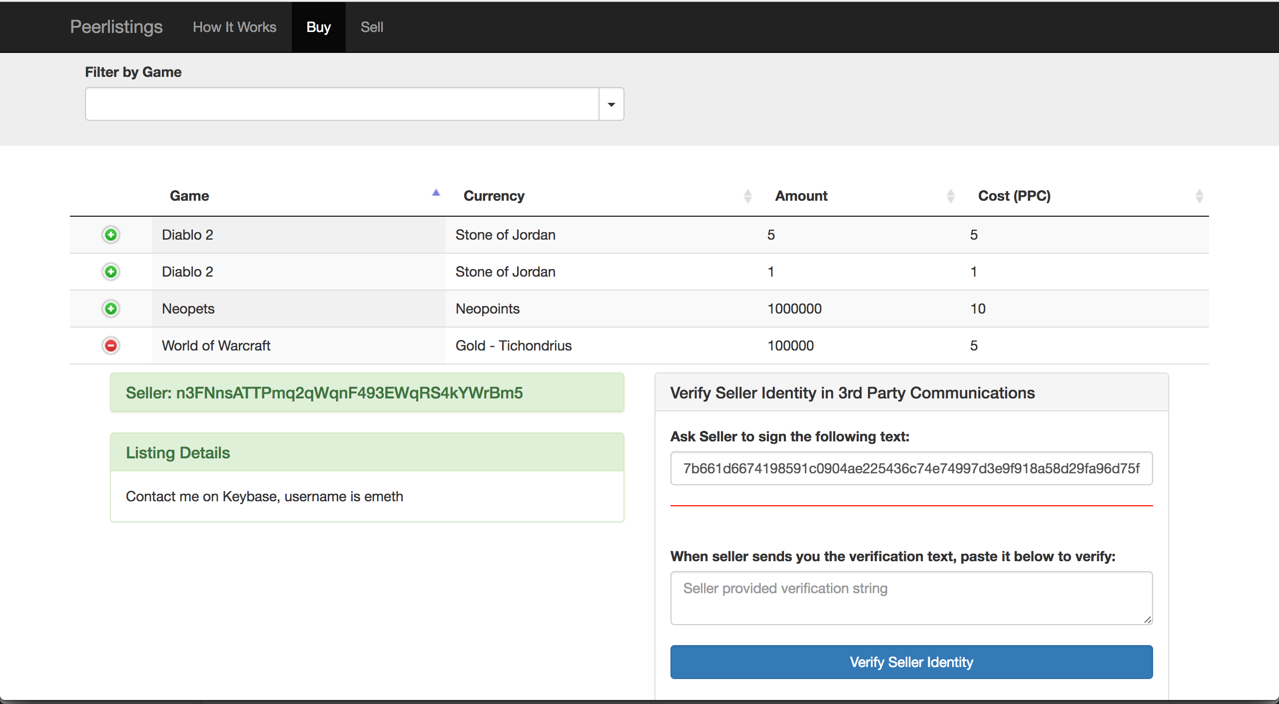
Task: Click the Seller address green banner
Action: (x=367, y=393)
